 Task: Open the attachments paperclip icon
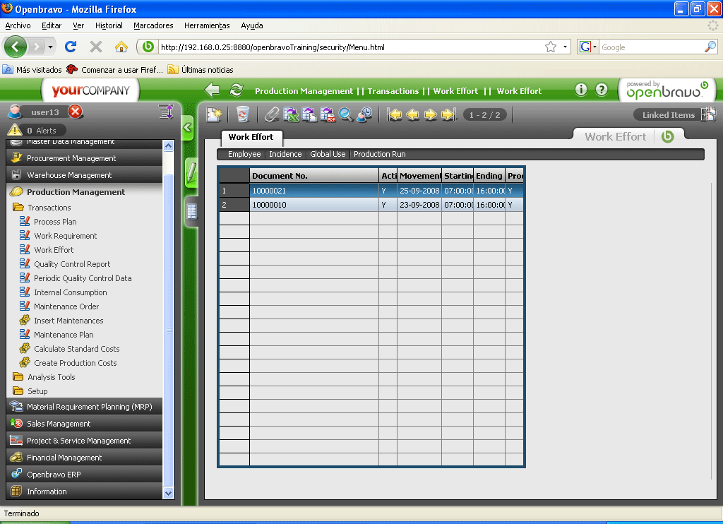pos(272,114)
